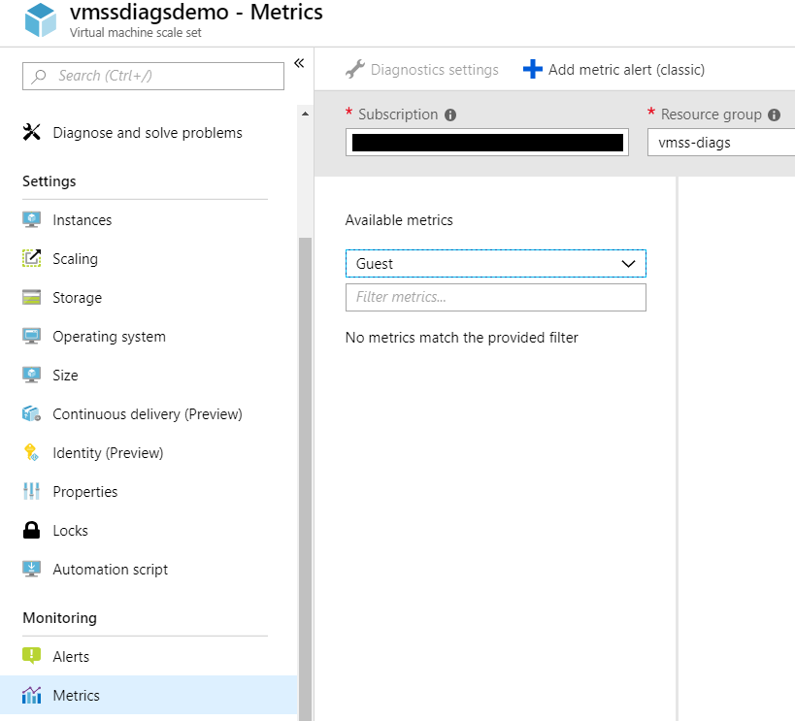This screenshot has height=721, width=795.
Task: Click the Available metrics label
Action: [399, 220]
